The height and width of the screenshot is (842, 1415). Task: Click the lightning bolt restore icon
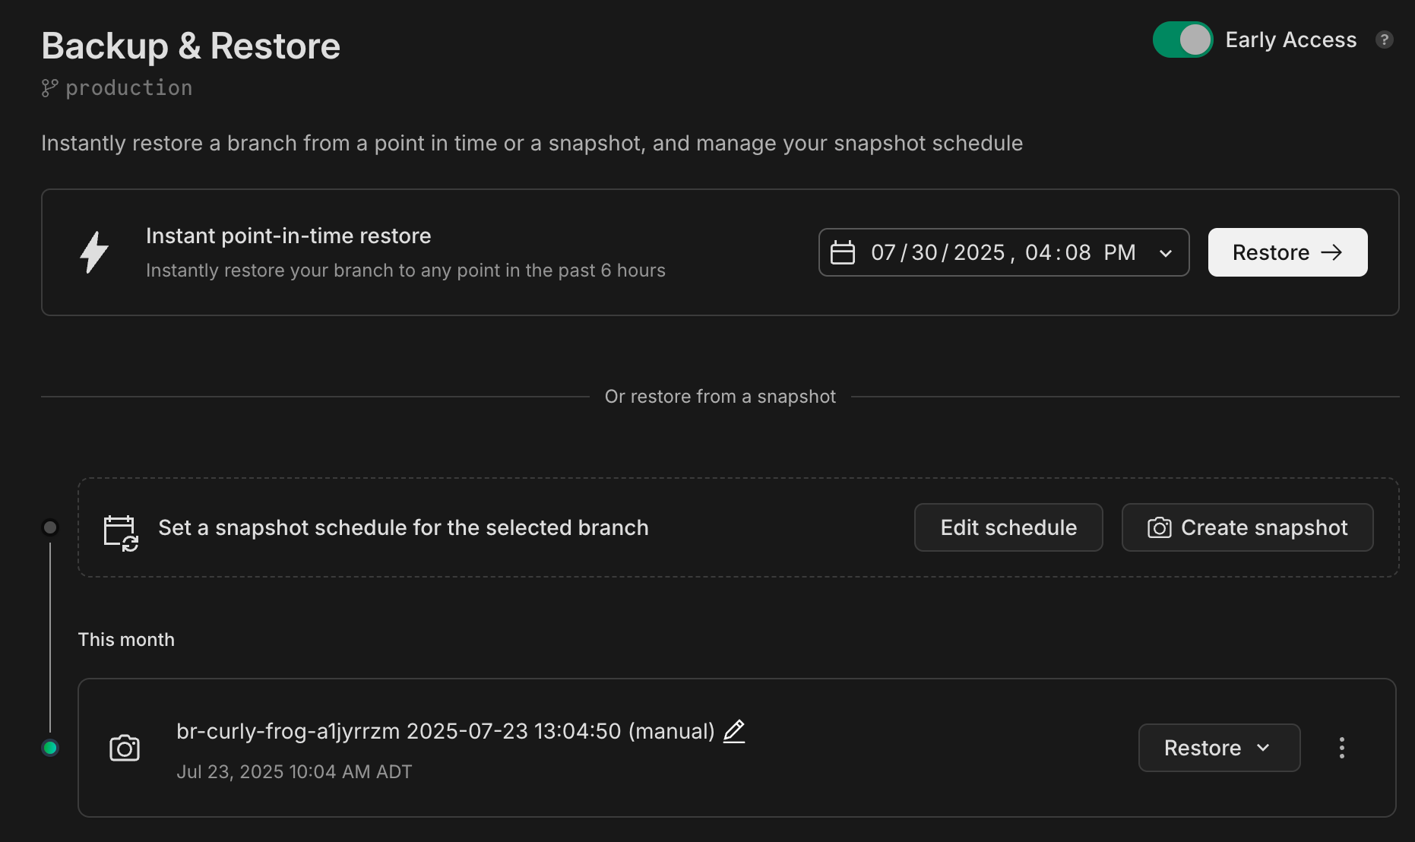94,252
